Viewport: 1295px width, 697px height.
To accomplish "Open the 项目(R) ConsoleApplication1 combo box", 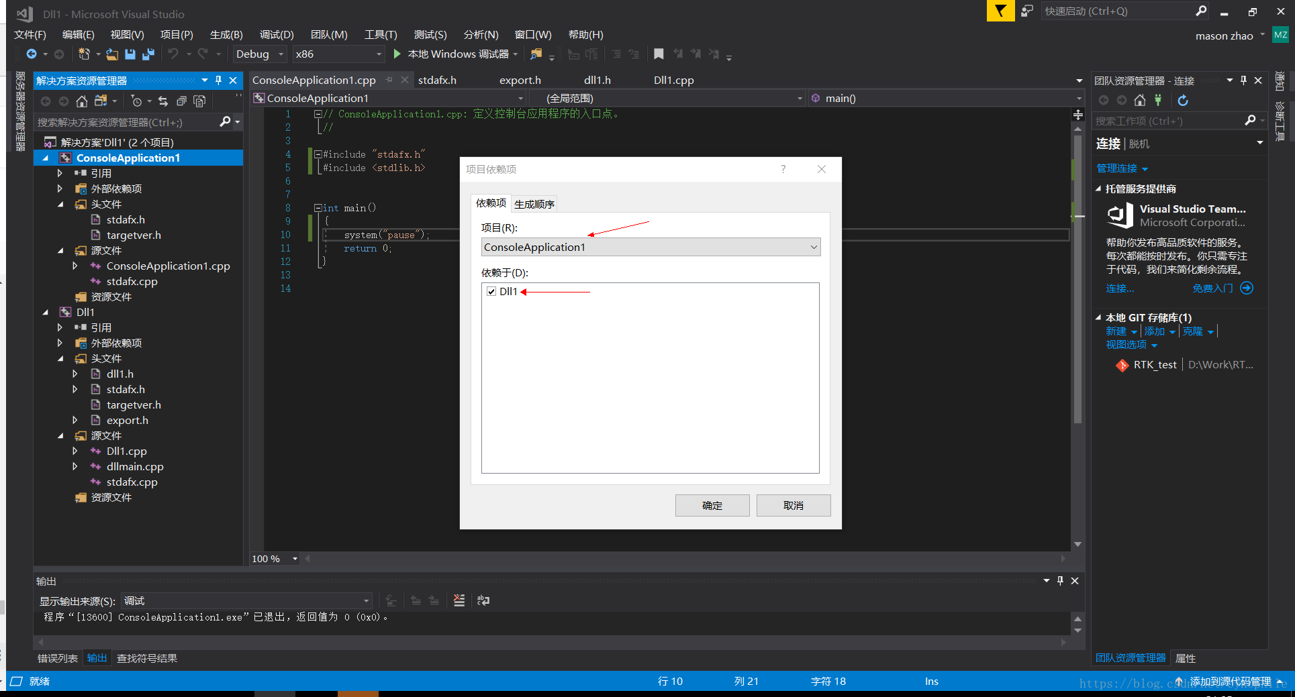I will [651, 247].
